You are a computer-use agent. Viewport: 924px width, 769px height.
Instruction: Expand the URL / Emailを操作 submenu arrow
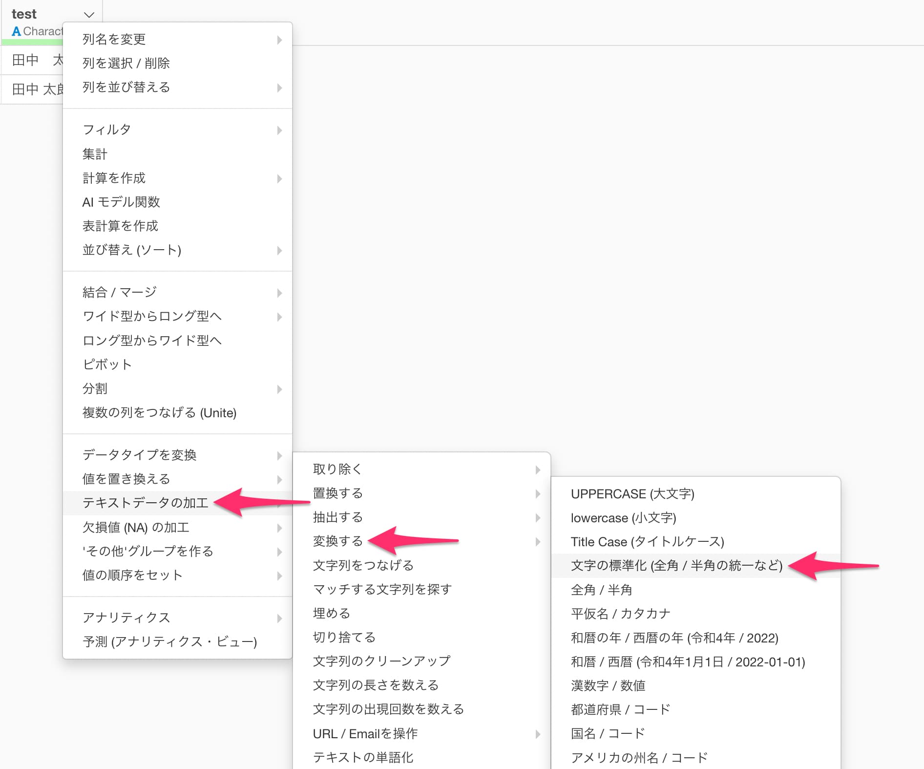538,734
